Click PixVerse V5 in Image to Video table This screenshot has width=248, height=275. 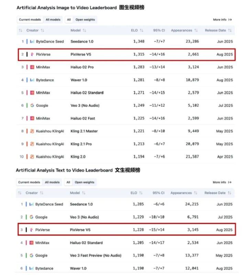pyautogui.click(x=81, y=54)
